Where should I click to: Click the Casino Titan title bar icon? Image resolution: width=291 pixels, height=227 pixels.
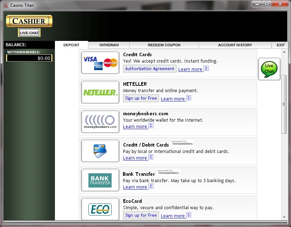(5, 5)
